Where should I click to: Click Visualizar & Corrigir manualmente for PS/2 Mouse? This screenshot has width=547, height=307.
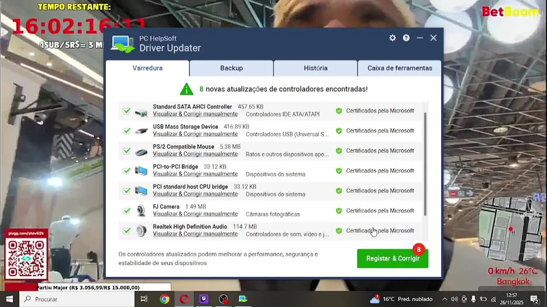(195, 154)
